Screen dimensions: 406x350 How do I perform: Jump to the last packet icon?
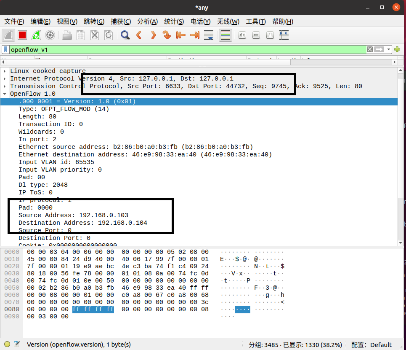click(195, 35)
